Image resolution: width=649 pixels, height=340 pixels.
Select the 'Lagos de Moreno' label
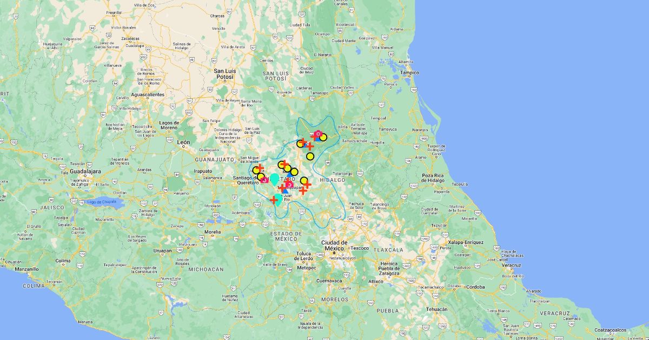tap(169, 125)
